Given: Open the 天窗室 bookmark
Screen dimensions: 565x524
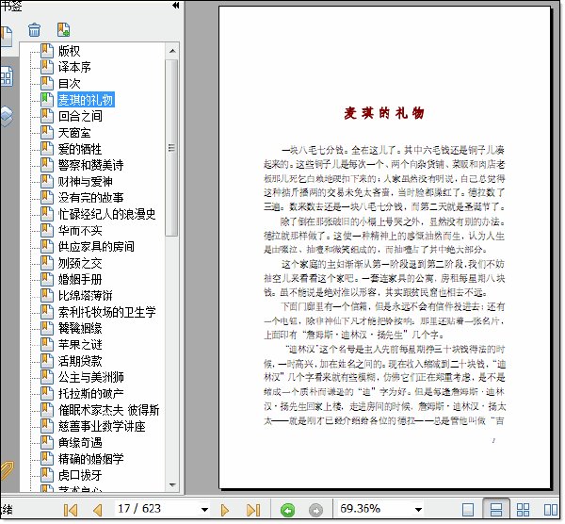Looking at the screenshot, I should 74,133.
